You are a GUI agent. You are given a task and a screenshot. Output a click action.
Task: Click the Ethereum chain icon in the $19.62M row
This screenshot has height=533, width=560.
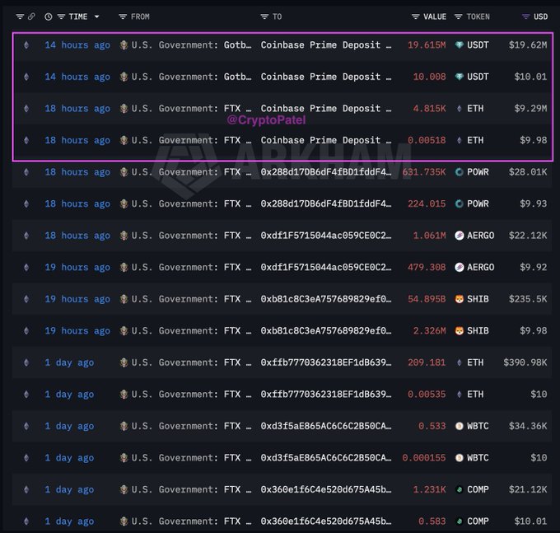[26, 45]
